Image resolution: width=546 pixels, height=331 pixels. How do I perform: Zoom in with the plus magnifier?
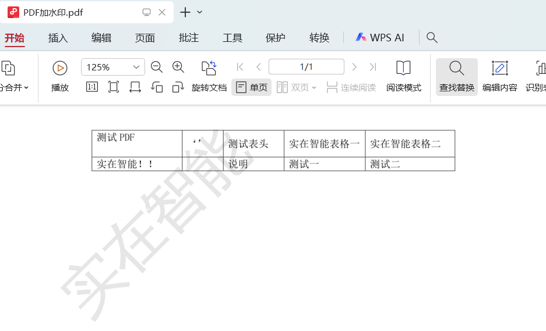[178, 67]
